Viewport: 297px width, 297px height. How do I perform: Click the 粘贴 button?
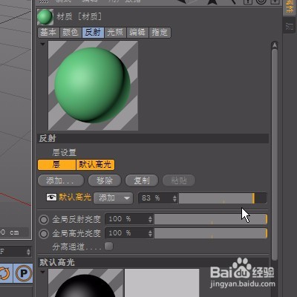(179, 180)
